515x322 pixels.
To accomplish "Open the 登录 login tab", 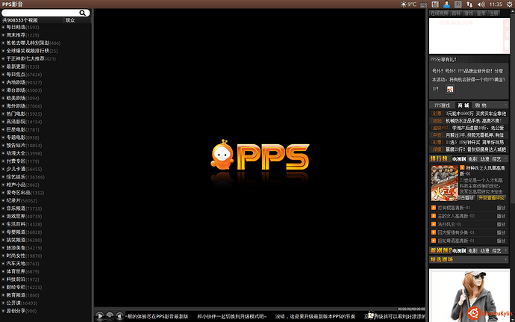I will [481, 13].
